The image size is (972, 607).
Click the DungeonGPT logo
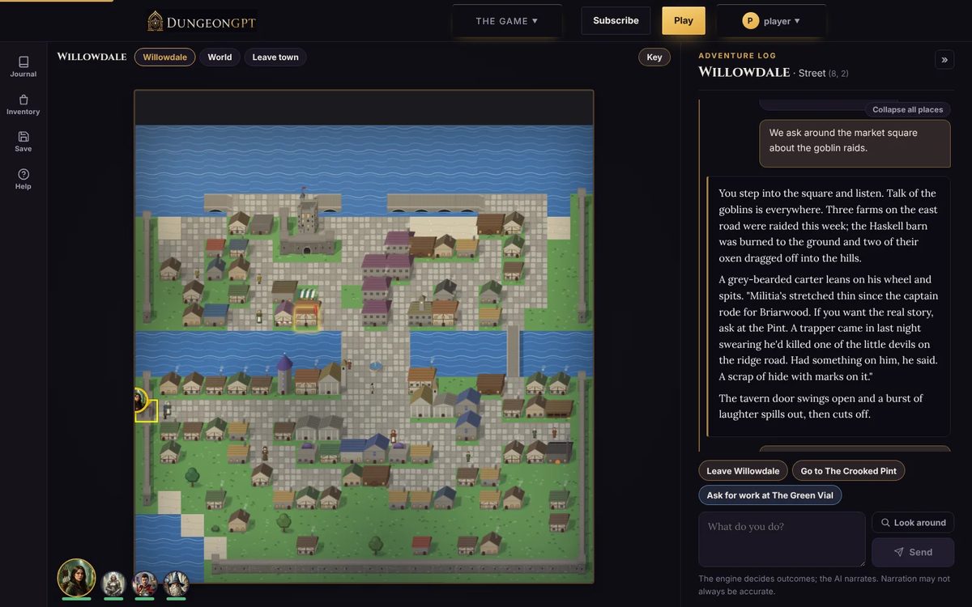(202, 21)
